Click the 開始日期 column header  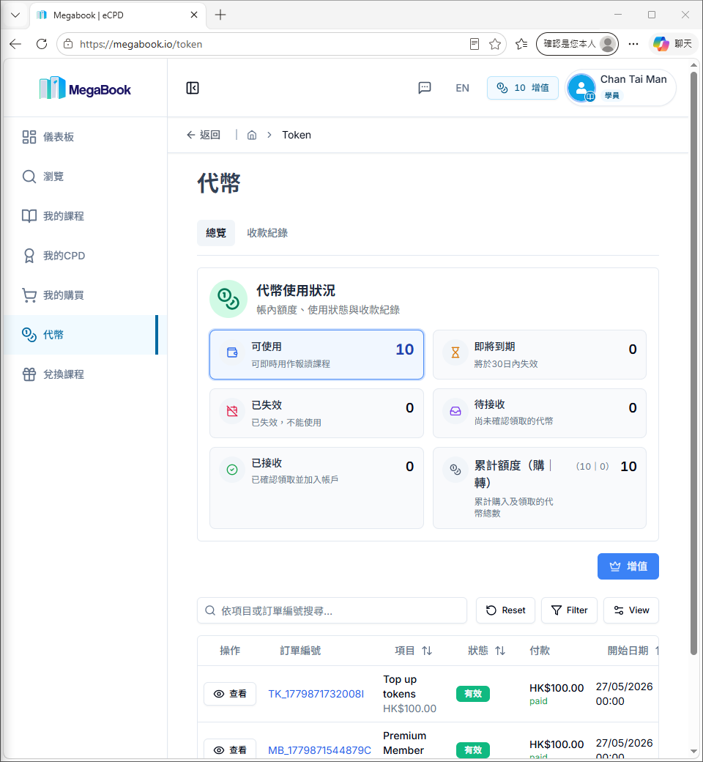pos(628,651)
